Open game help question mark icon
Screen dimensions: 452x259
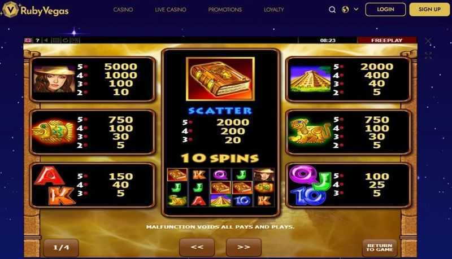pyautogui.click(x=37, y=40)
